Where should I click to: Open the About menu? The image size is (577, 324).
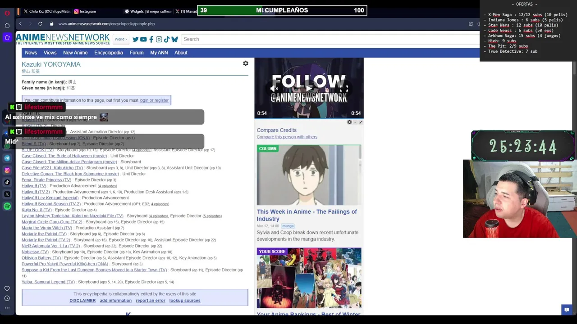pyautogui.click(x=181, y=53)
